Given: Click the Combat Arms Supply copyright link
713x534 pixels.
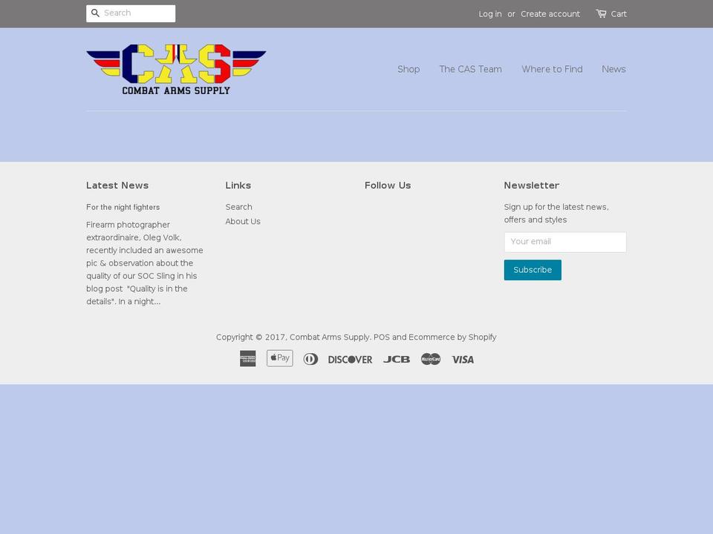Looking at the screenshot, I should tap(330, 337).
